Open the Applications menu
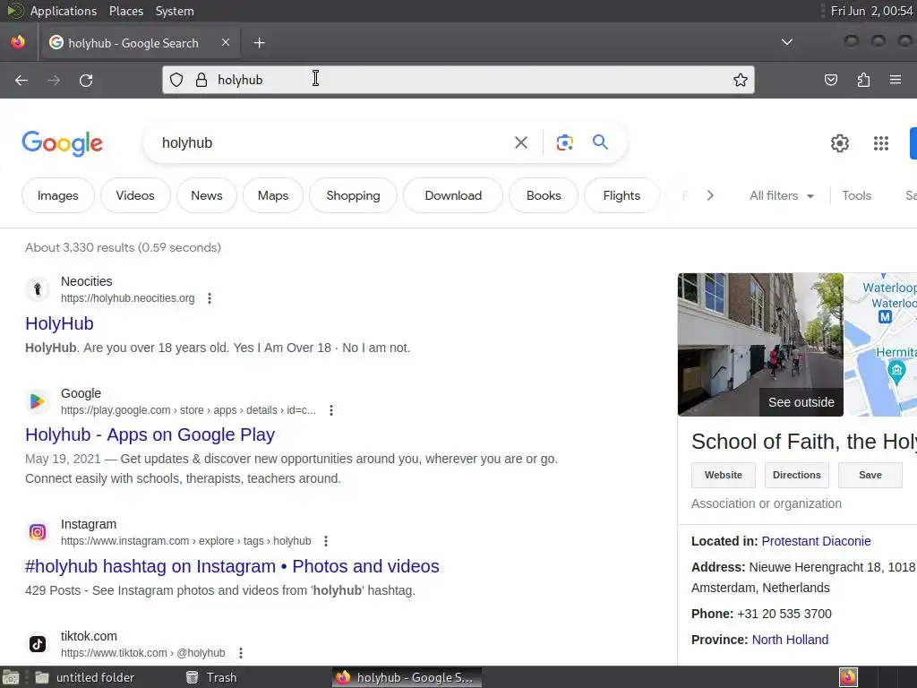Viewport: 917px width, 688px height. tap(64, 11)
